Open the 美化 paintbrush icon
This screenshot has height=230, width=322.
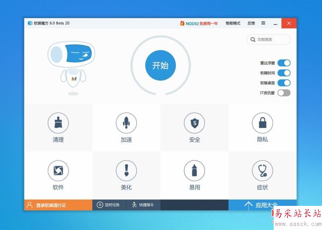tap(126, 170)
